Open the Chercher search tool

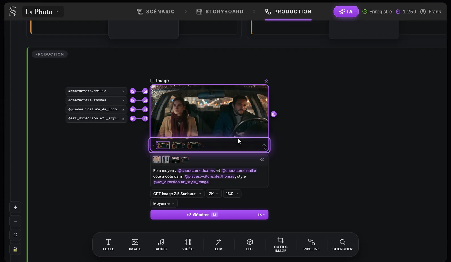pyautogui.click(x=342, y=245)
